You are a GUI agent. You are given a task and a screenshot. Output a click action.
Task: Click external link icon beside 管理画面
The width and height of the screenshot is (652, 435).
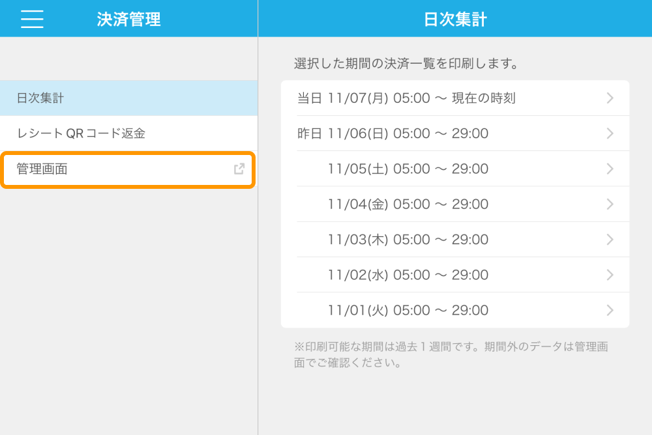[239, 169]
